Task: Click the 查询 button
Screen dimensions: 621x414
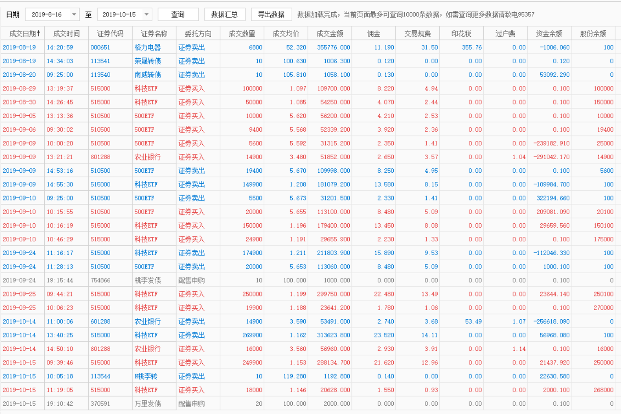Action: click(178, 14)
